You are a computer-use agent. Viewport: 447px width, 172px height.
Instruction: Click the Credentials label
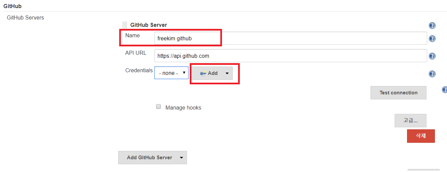(139, 70)
